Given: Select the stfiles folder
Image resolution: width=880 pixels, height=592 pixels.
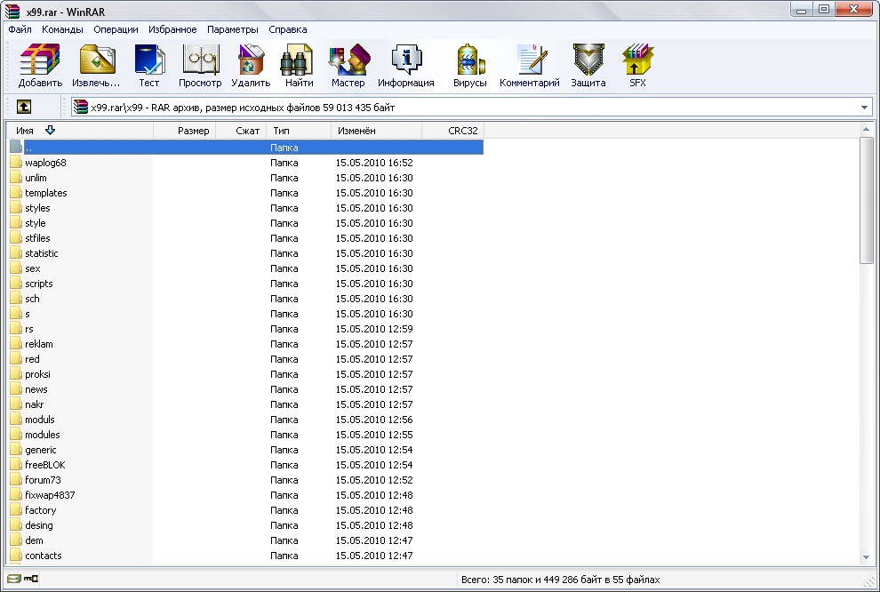Looking at the screenshot, I should [x=37, y=238].
